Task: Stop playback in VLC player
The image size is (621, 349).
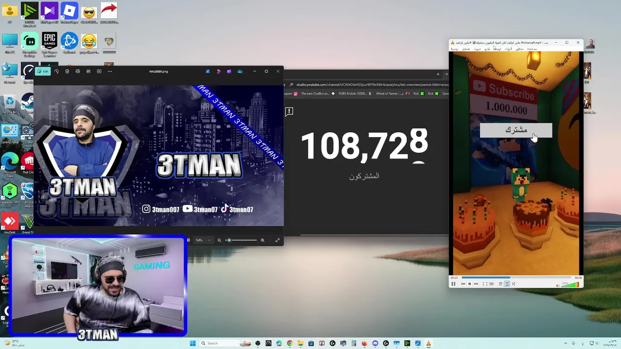Action: [x=470, y=284]
